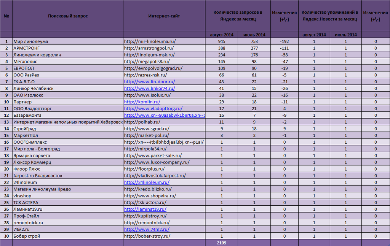This screenshot has width=390, height=246.
Task: Click the http://armstrongpol.ru/ cell
Action: pos(164,48)
